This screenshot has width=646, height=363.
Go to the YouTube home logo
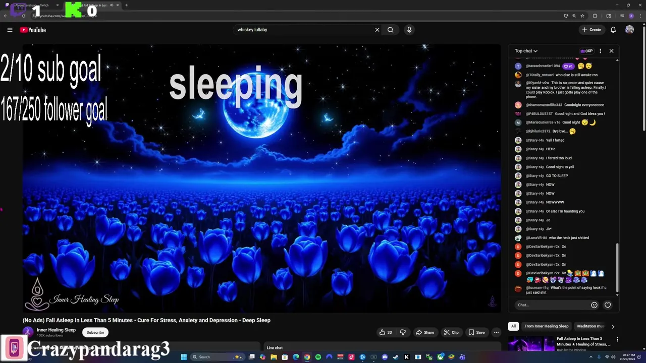pos(33,30)
